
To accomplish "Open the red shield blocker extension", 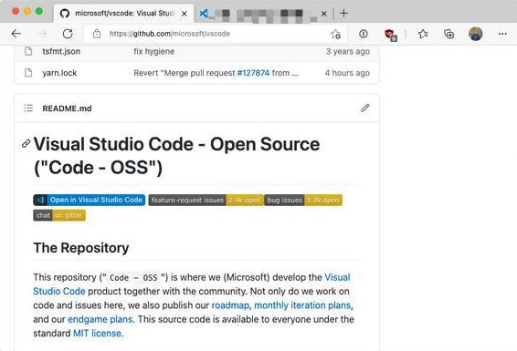I will click(391, 35).
